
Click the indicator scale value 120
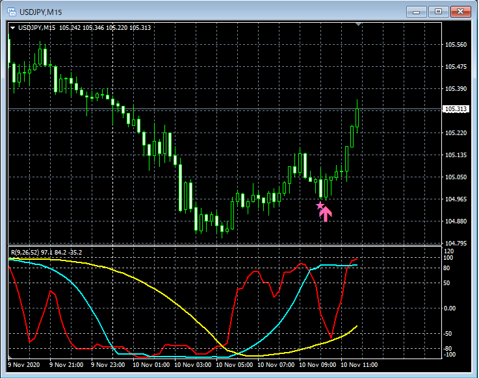coord(448,251)
